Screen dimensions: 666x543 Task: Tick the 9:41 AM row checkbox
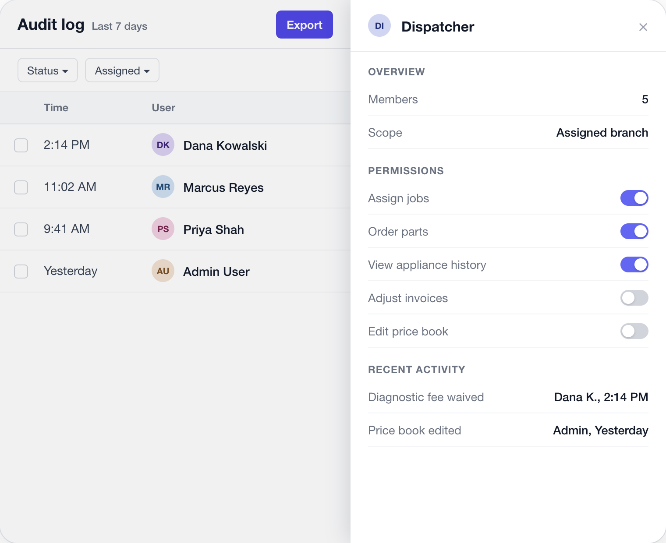(21, 229)
